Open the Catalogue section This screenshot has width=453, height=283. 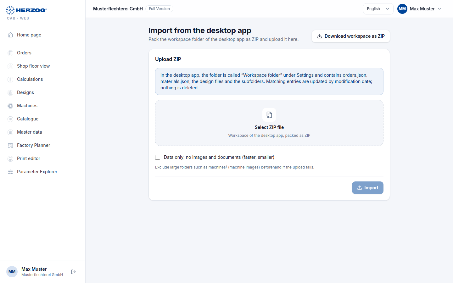[42, 119]
